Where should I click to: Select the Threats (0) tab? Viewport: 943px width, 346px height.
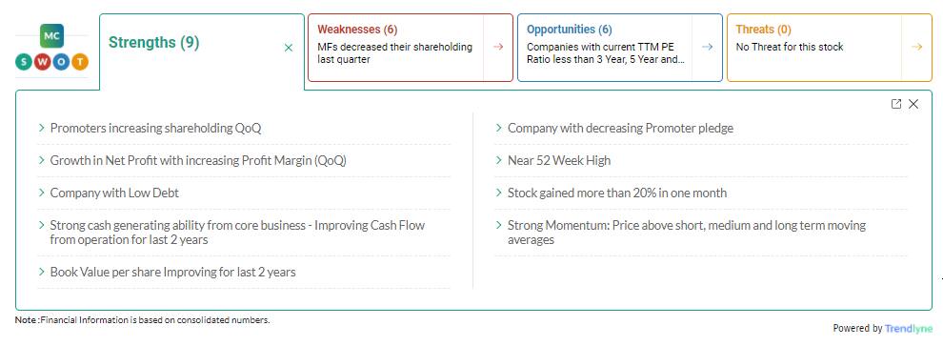pos(763,30)
